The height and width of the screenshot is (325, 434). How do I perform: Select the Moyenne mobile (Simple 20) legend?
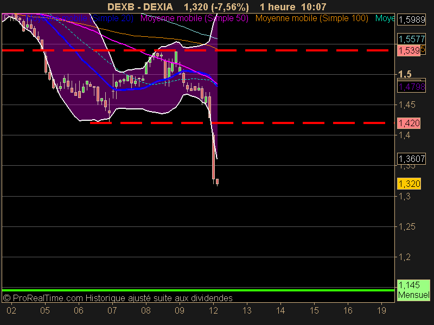80,18
